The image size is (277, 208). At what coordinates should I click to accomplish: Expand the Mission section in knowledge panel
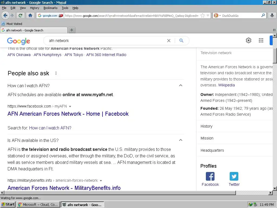pyautogui.click(x=235, y=138)
